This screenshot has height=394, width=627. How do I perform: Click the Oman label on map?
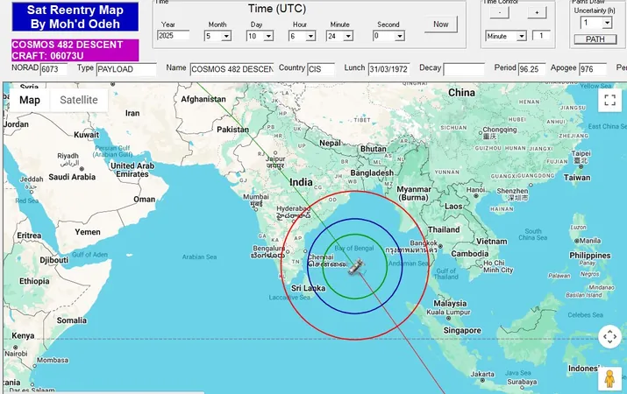tap(145, 200)
